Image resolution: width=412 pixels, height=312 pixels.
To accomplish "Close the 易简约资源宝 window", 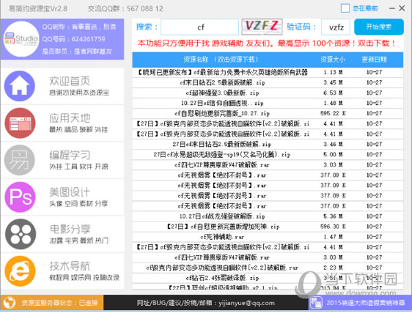I will (402, 8).
